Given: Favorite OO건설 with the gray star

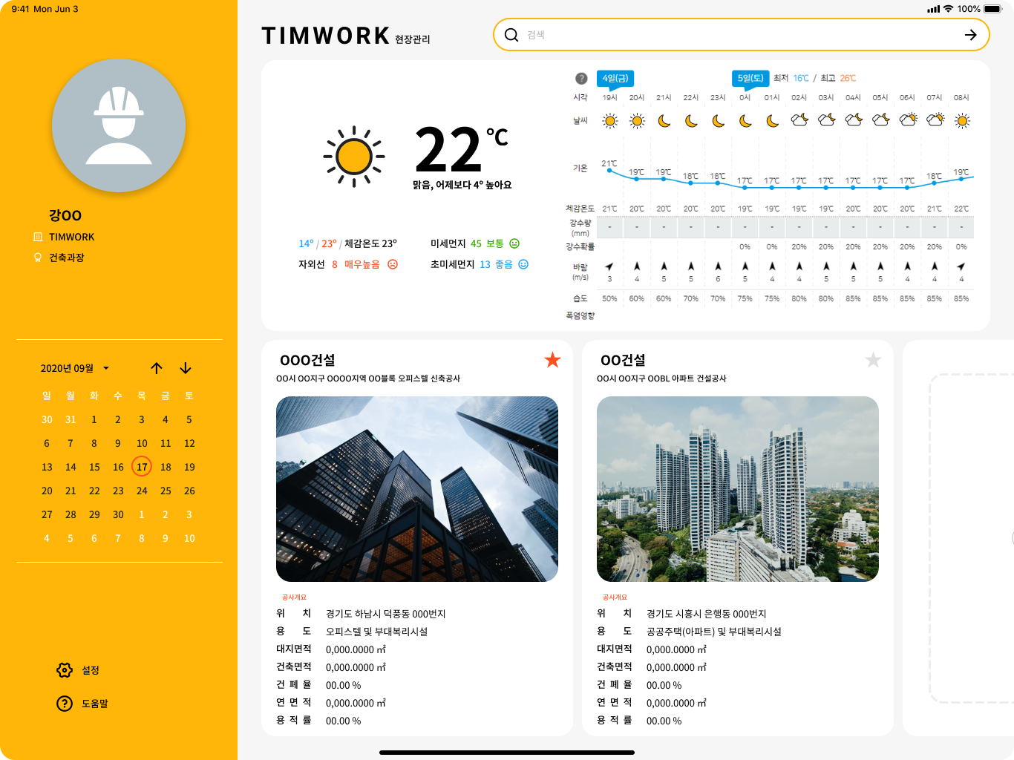Looking at the screenshot, I should 873,360.
